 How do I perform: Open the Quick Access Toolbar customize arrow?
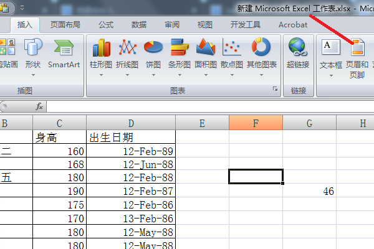(x=22, y=8)
